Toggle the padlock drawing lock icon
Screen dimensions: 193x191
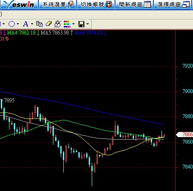click(58, 24)
